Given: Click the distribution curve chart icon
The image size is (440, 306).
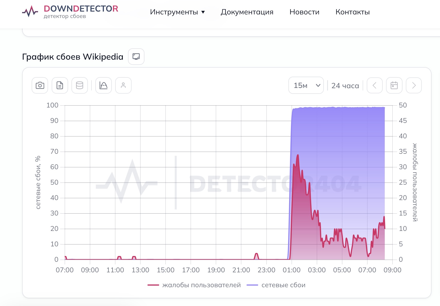Looking at the screenshot, I should [104, 85].
